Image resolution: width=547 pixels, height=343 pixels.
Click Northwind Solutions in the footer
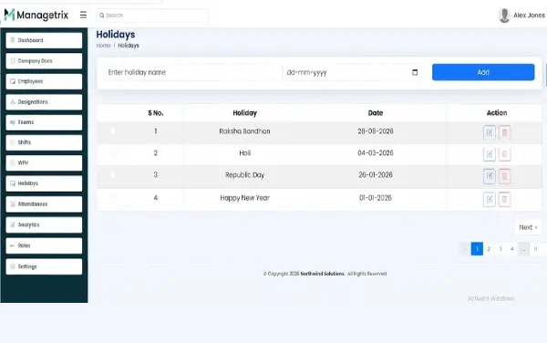coord(323,274)
